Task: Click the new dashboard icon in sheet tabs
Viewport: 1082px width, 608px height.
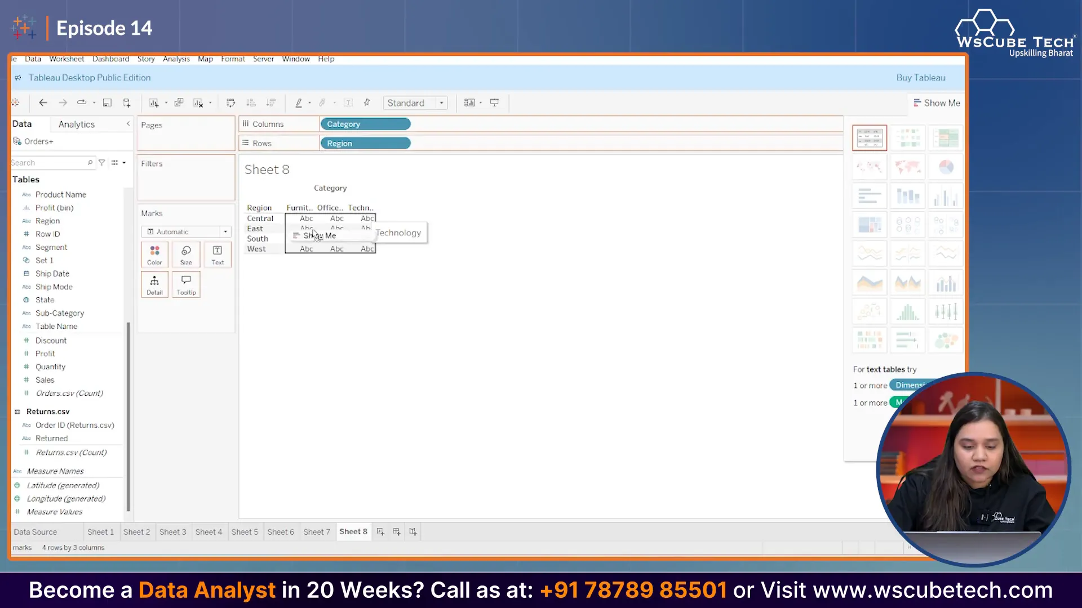Action: 397,531
